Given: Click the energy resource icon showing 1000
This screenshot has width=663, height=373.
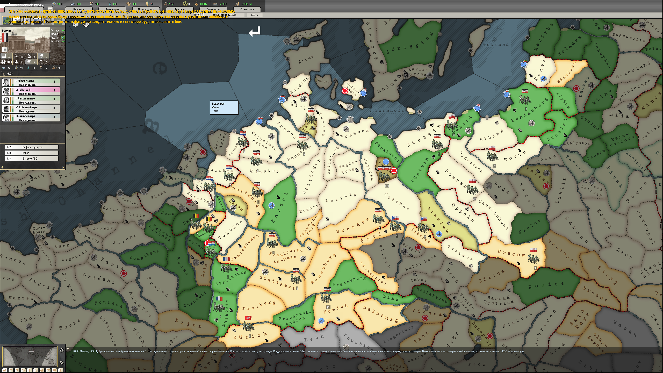Looking at the screenshot, I should pyautogui.click(x=54, y=4).
